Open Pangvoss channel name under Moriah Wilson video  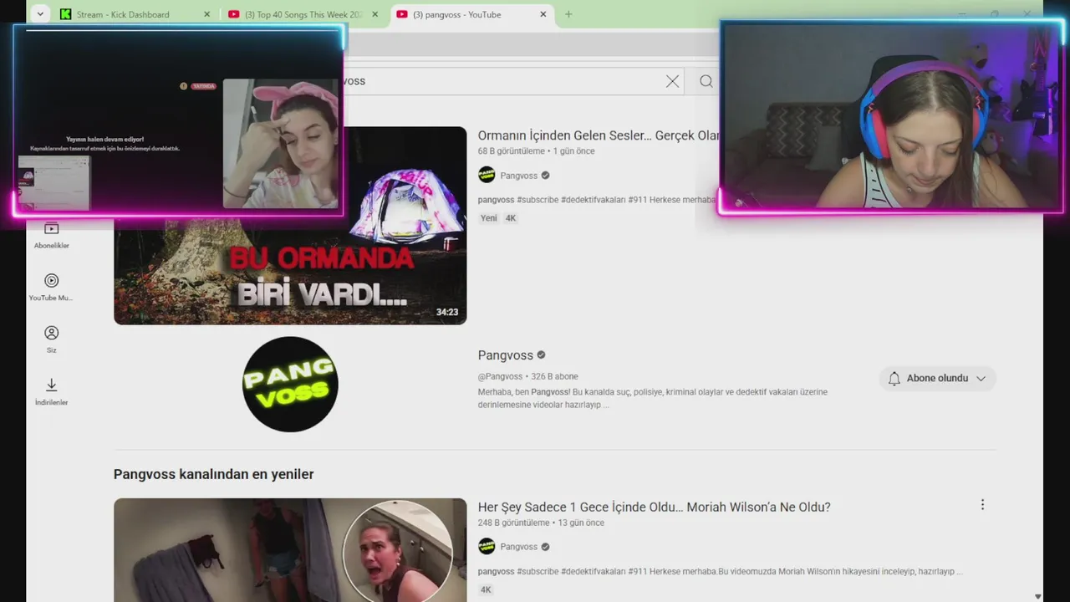[519, 547]
